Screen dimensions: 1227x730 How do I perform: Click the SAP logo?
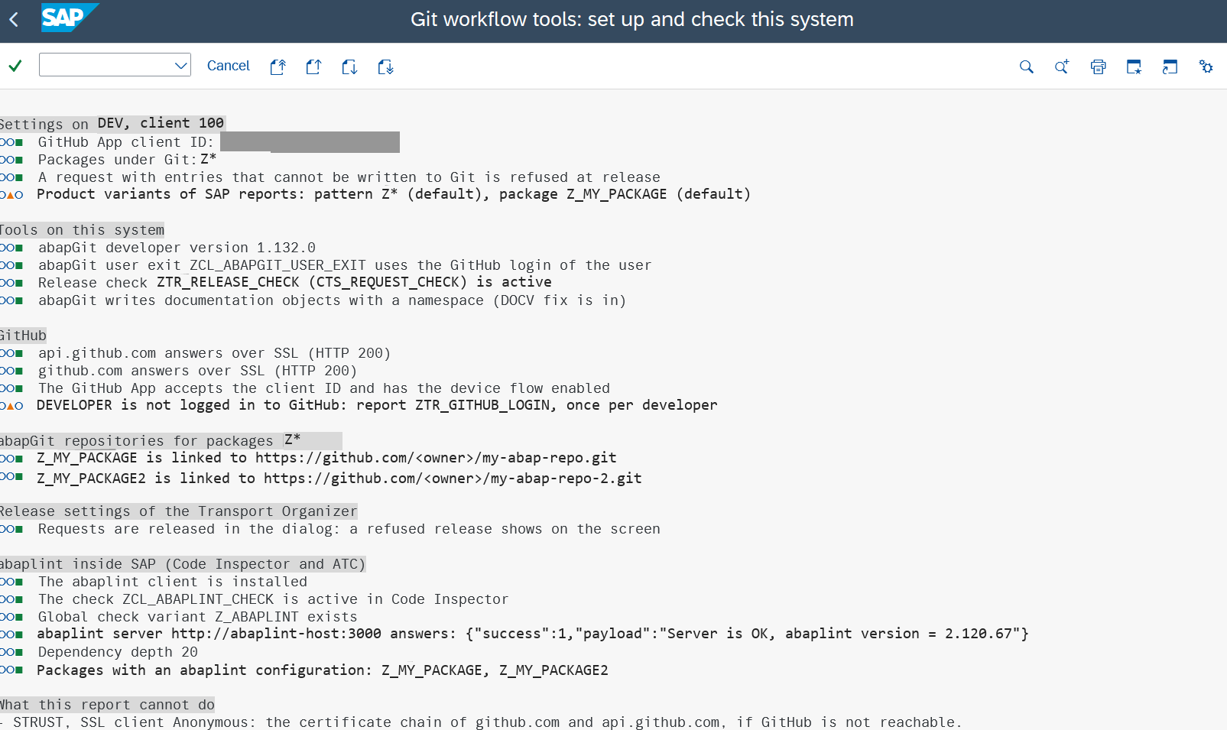pos(70,18)
